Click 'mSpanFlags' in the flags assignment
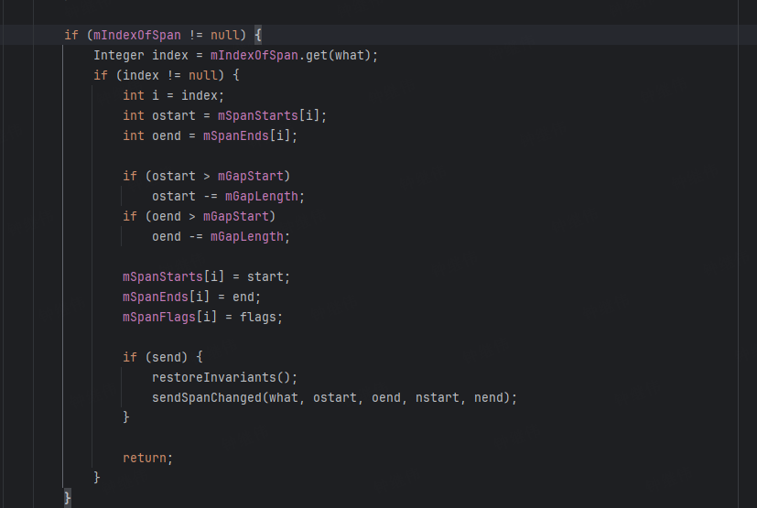 click(x=159, y=317)
